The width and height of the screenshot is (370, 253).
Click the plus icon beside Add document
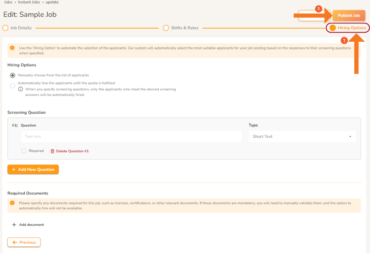pyautogui.click(x=14, y=225)
